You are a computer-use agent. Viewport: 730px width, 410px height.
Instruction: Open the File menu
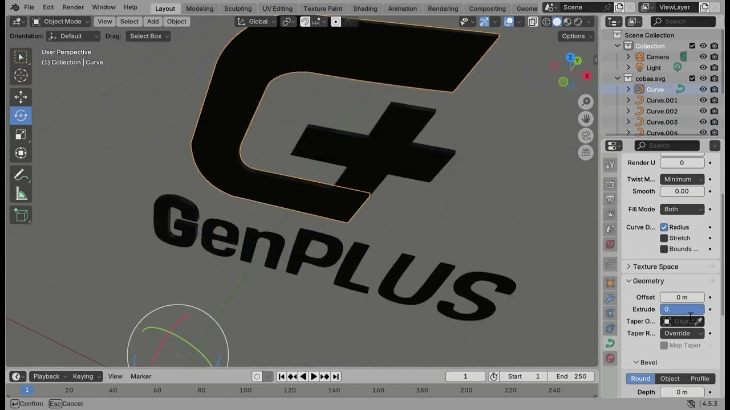click(x=29, y=7)
